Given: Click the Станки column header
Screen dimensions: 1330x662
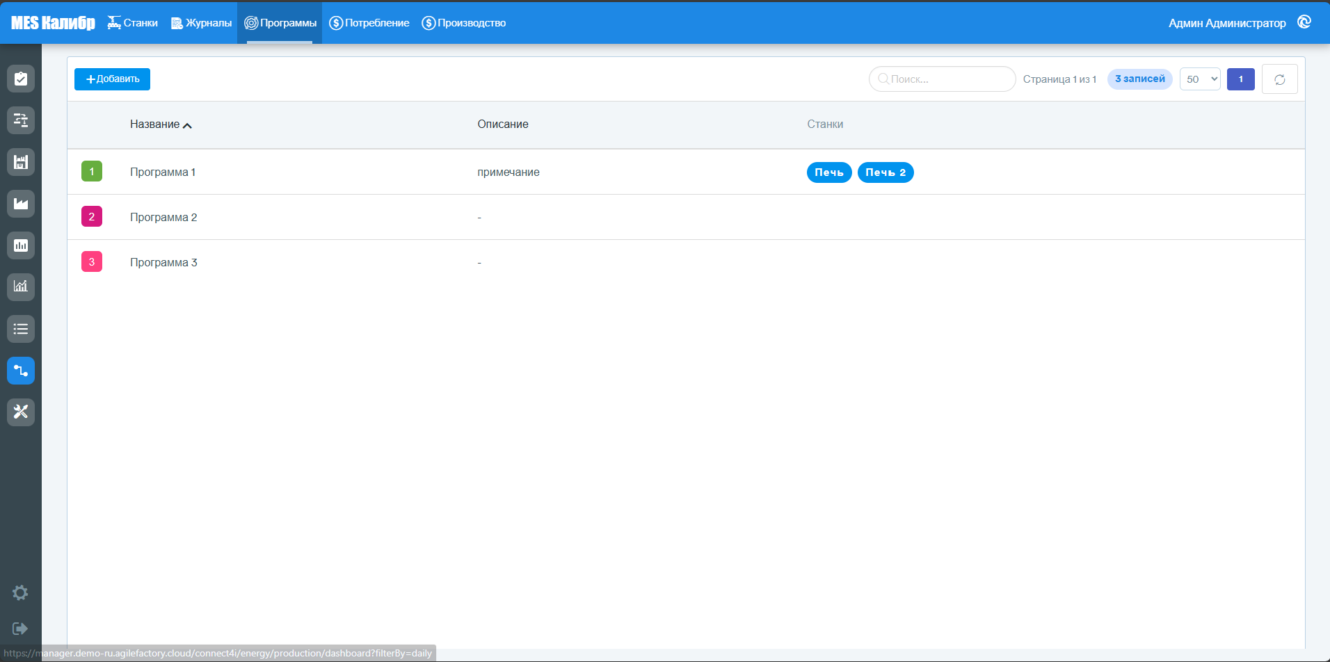Looking at the screenshot, I should [825, 124].
